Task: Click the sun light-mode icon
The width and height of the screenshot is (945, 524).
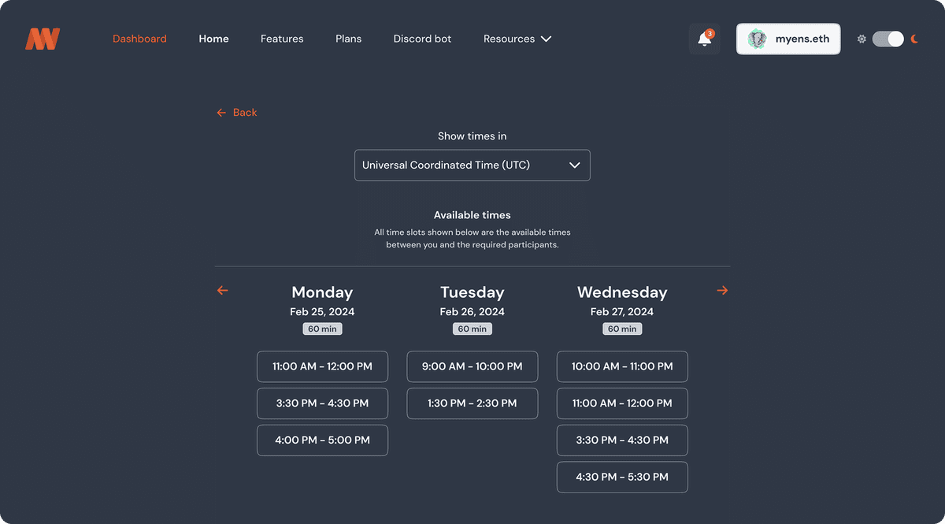Action: point(862,39)
